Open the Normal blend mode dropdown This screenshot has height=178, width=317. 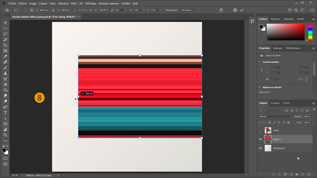(x=275, y=116)
